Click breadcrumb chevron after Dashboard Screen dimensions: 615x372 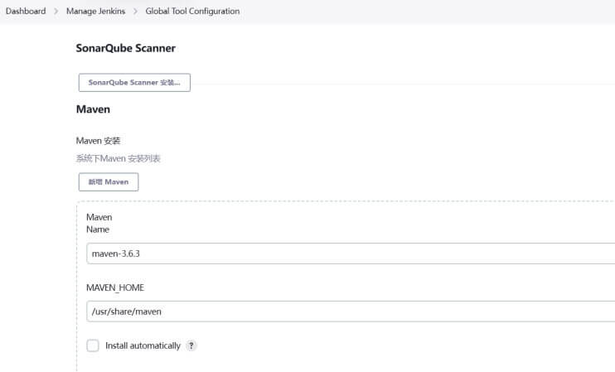click(x=56, y=12)
